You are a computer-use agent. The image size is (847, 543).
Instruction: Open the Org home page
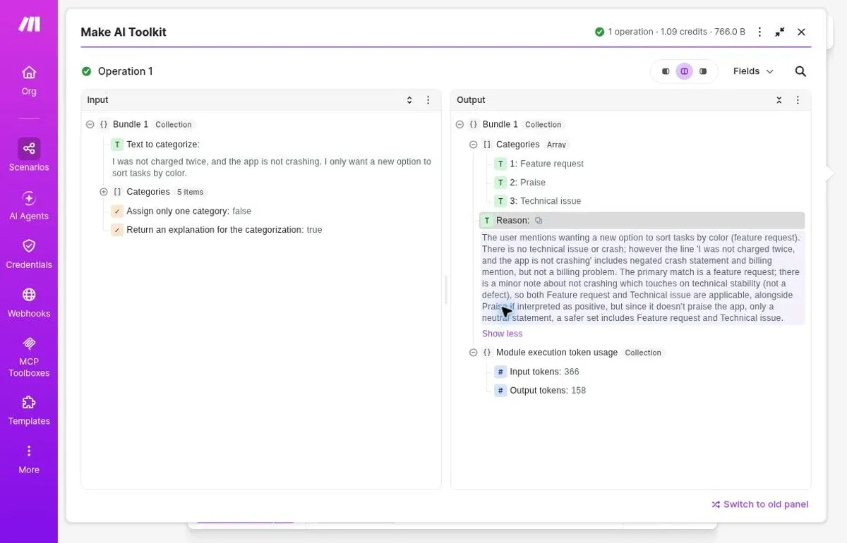tap(29, 80)
